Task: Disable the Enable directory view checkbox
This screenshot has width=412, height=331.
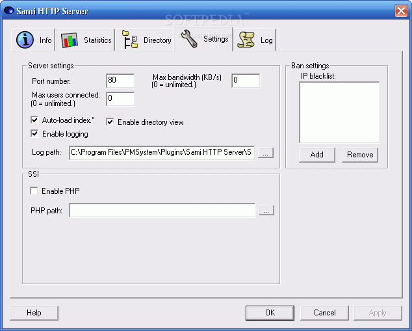Action: click(x=110, y=122)
